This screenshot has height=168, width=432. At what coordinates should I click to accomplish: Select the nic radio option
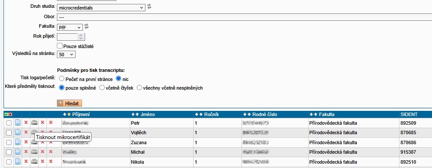[119, 79]
